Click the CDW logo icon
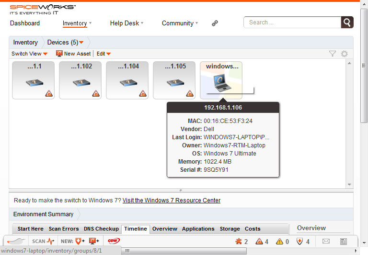 pos(114,241)
